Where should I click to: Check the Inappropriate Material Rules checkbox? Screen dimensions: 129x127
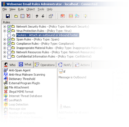9,48
